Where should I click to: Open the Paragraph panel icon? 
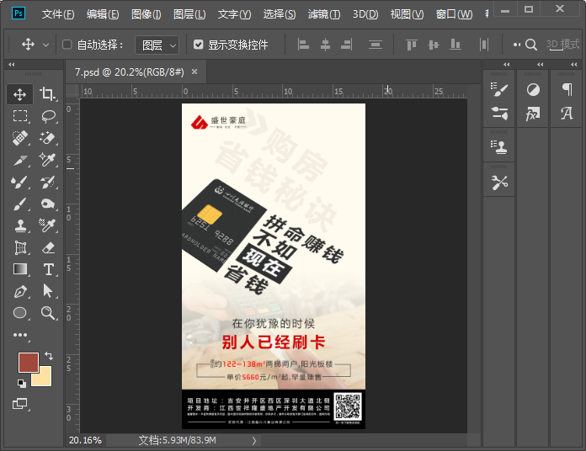(x=567, y=89)
